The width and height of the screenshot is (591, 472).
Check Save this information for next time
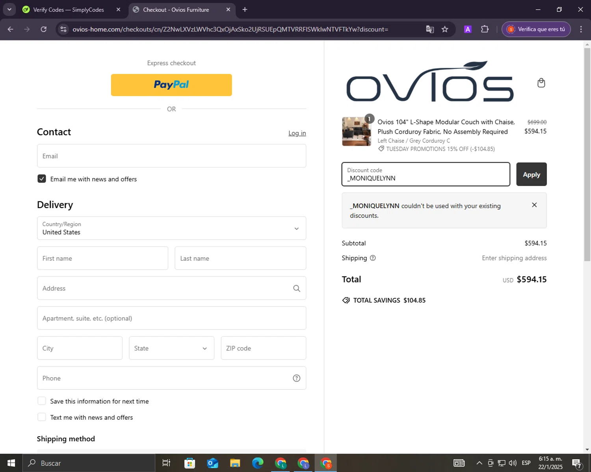point(42,401)
